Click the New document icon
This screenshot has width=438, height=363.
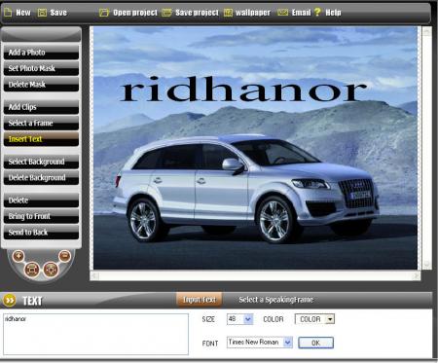[x=8, y=13]
